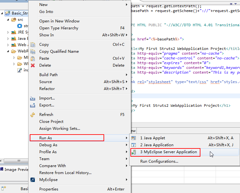Run as 3 MyEclipse Server Application

(185, 152)
